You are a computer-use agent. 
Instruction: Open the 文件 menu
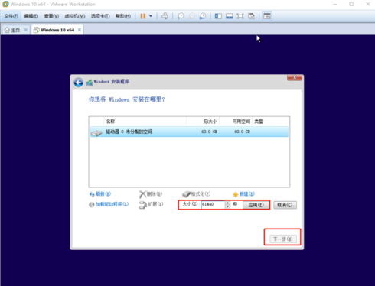pos(11,16)
